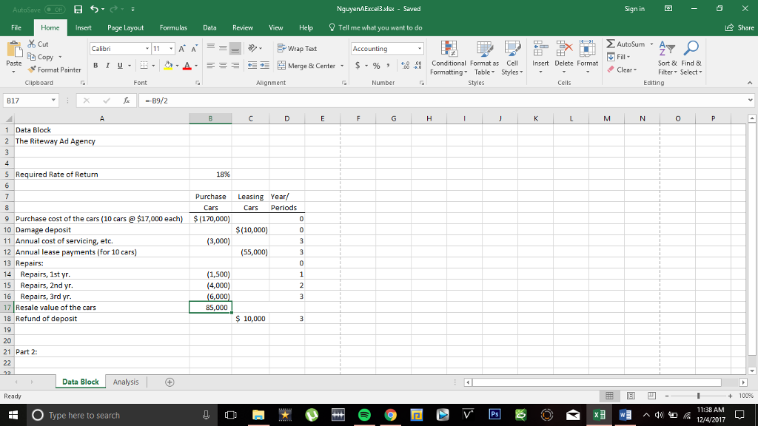The height and width of the screenshot is (426, 758).
Task: Expand the Calibri font name dropdown
Action: point(146,49)
